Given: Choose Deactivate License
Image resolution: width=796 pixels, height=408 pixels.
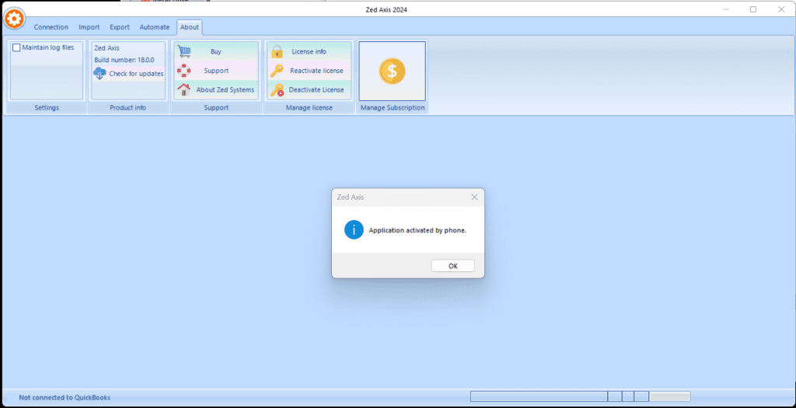Looking at the screenshot, I should pyautogui.click(x=316, y=90).
